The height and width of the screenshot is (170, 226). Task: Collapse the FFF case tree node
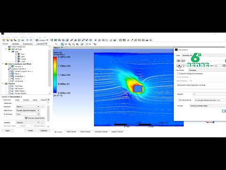pyautogui.click(x=6, y=49)
